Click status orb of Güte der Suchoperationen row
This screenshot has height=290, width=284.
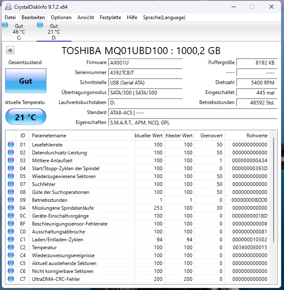[11, 192]
